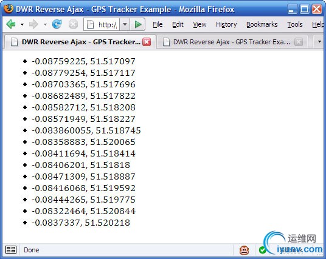Click coordinate -0.08416068, 51.519592
Screen dimensions: 326x259
(83, 188)
